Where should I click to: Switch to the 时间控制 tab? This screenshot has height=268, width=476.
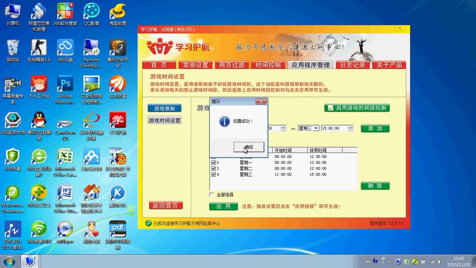click(x=268, y=64)
